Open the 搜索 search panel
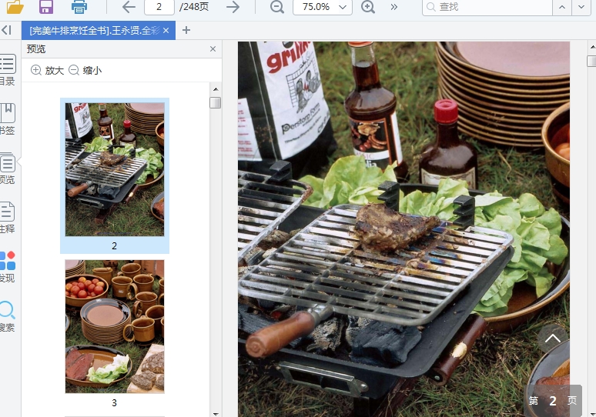 7,316
